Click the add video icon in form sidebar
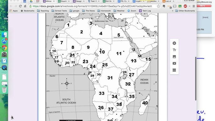The width and height of the screenshot is (215, 121). [174, 63]
